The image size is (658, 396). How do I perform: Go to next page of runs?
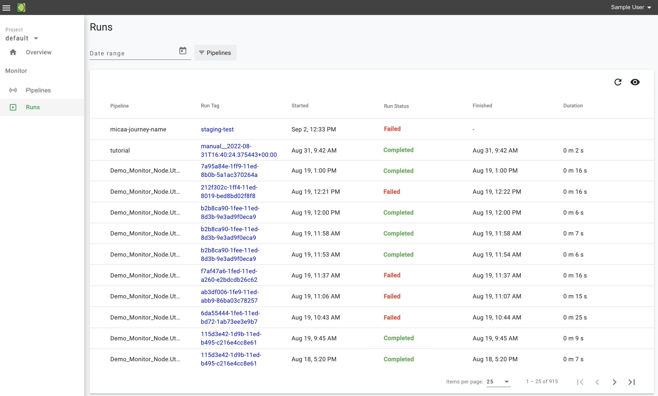tap(614, 382)
